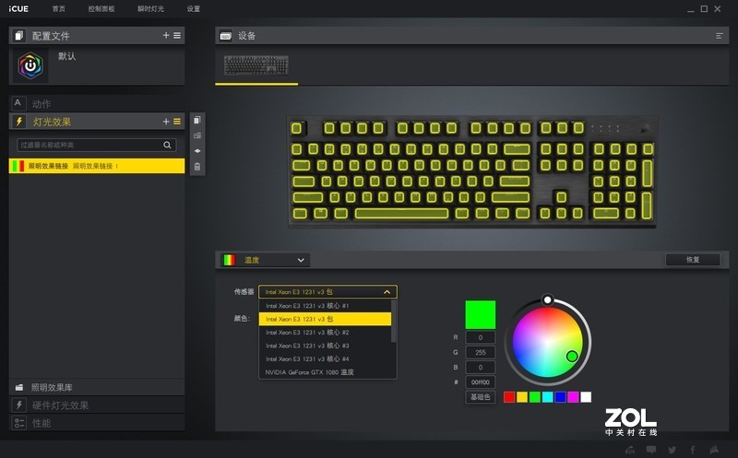Click the search magnifier icon
The image size is (738, 458).
click(x=167, y=145)
